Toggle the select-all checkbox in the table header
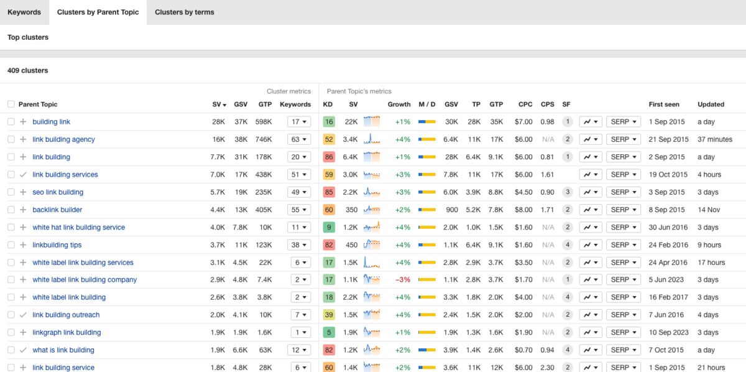 [x=11, y=105]
